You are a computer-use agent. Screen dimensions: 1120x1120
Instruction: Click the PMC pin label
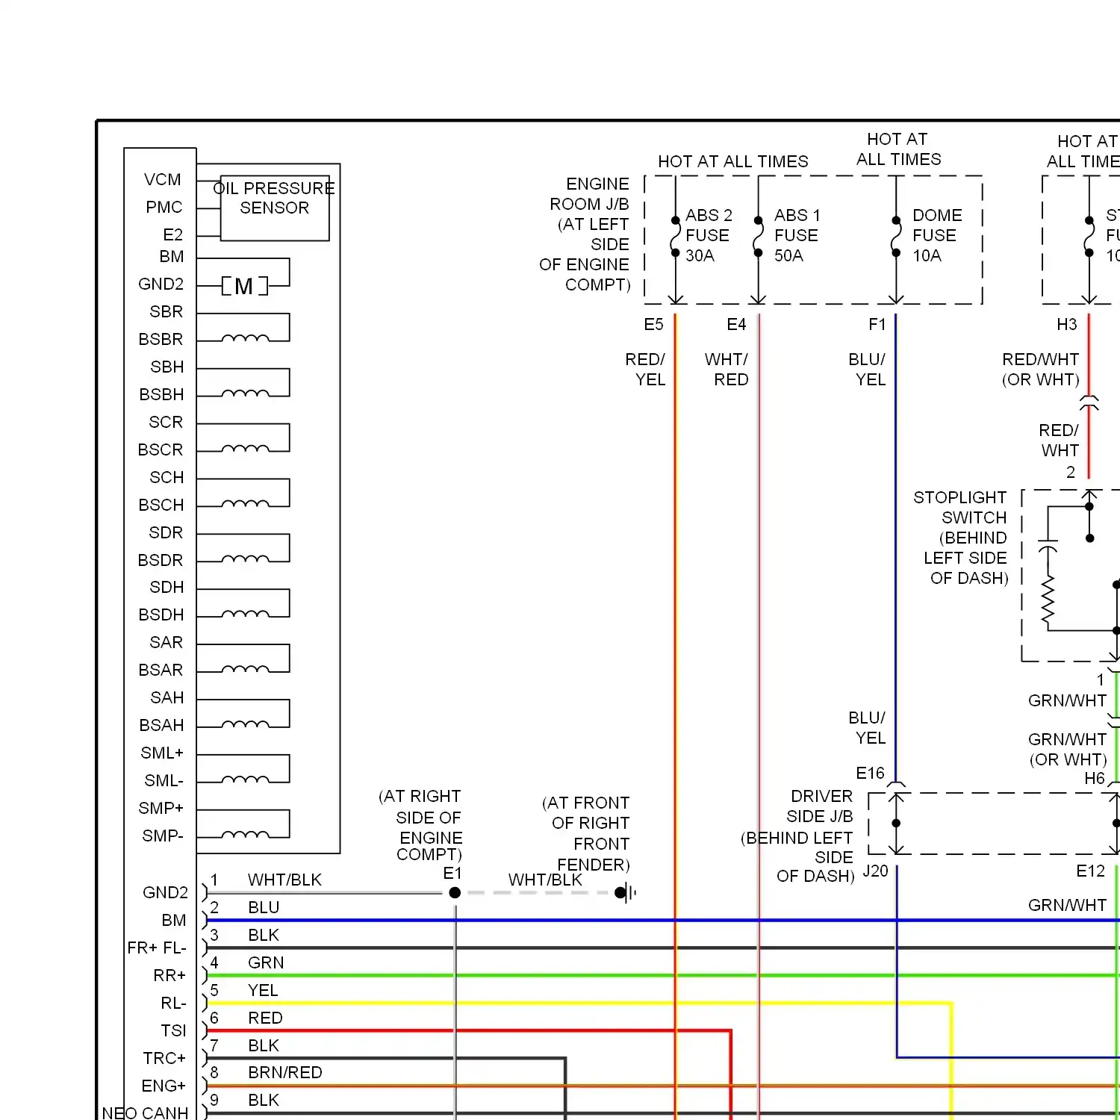(164, 208)
